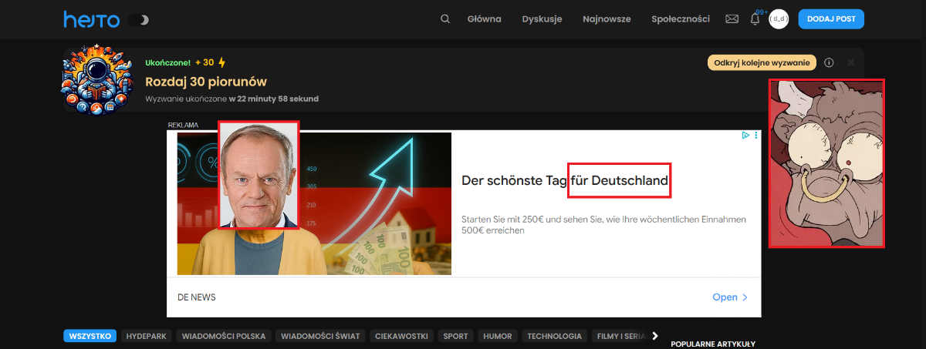
Task: Click the AdChoices triangle icon
Action: coord(745,136)
